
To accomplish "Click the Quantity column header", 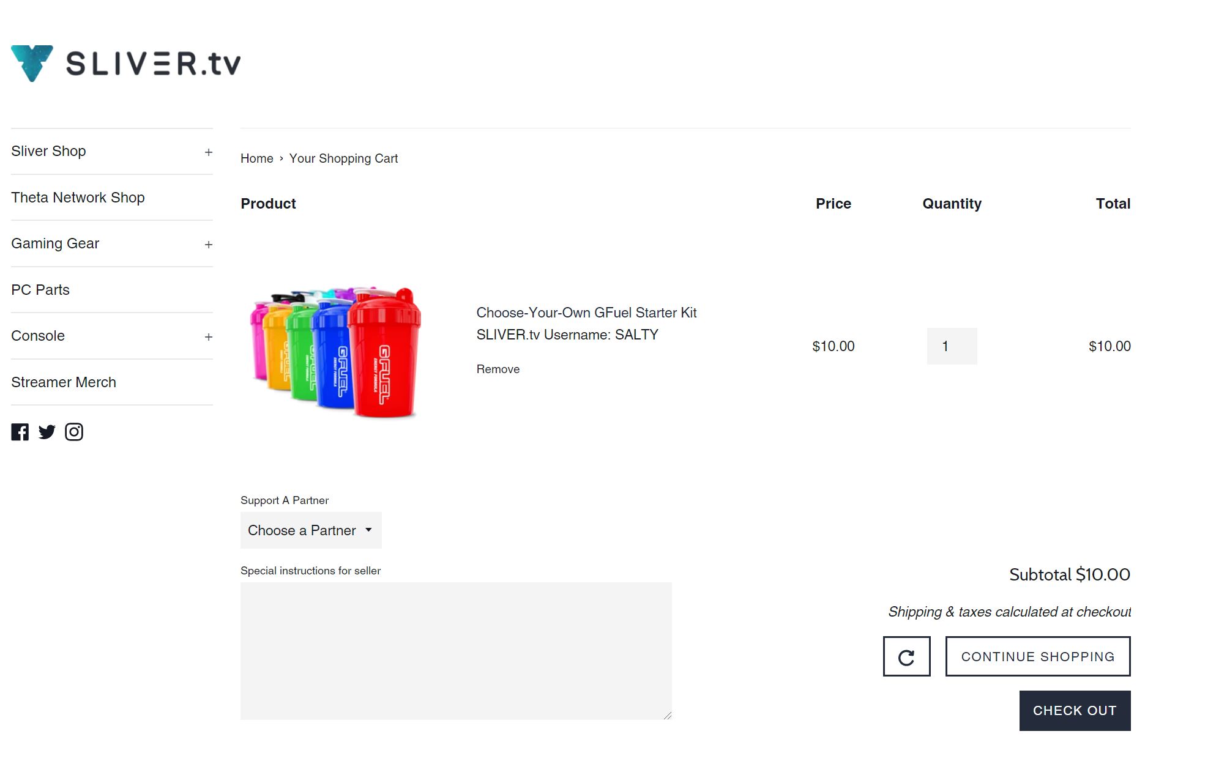I will pos(952,204).
